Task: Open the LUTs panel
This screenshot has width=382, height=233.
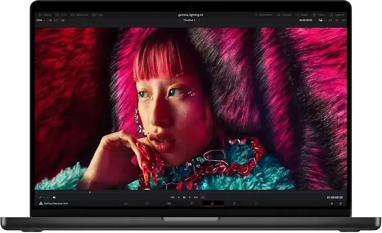Action: click(61, 15)
